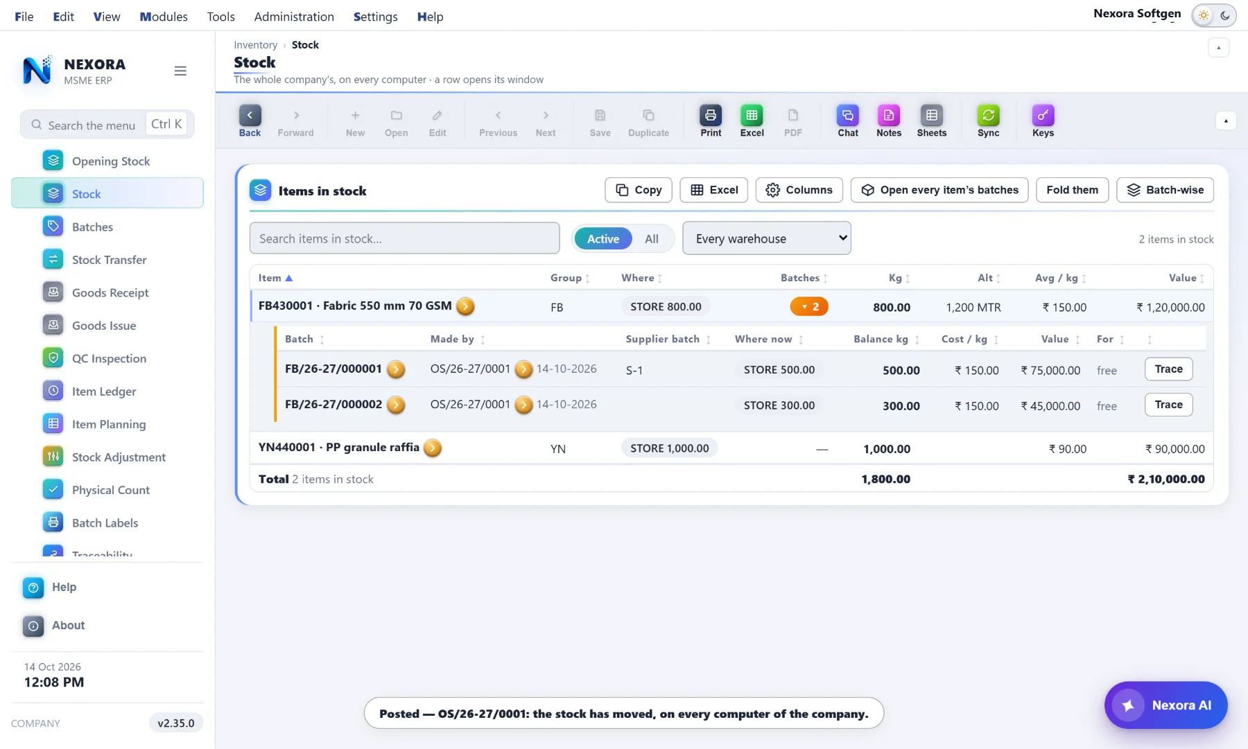Image resolution: width=1248 pixels, height=749 pixels.
Task: Trace batch FB/26-27/000001
Action: tap(1168, 369)
